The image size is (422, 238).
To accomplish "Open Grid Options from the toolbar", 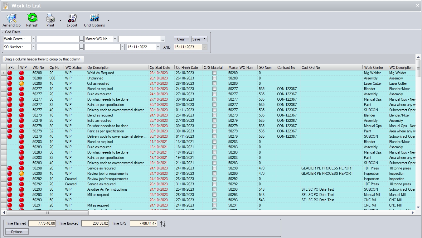I will [94, 18].
